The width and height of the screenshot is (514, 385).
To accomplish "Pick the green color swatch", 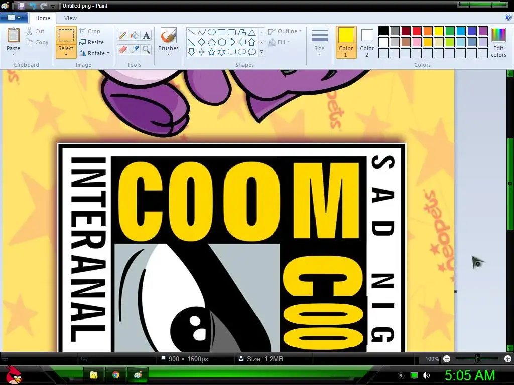I will 450,31.
